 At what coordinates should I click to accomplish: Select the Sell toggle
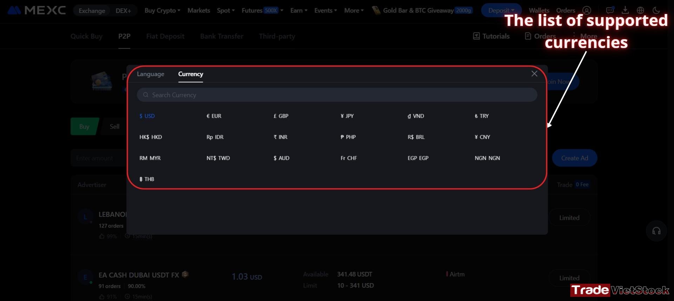[x=114, y=126]
